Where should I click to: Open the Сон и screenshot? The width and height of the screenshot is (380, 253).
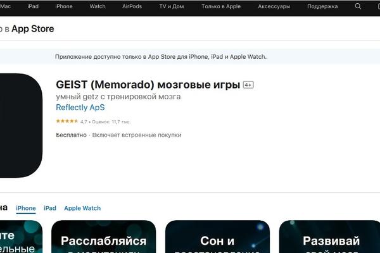point(217,237)
